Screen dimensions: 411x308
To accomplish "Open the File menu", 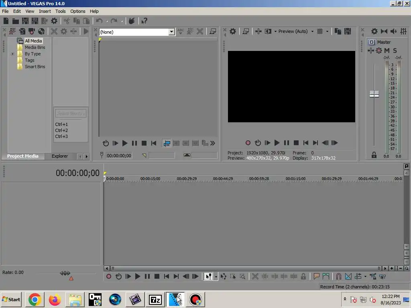I will point(5,11).
